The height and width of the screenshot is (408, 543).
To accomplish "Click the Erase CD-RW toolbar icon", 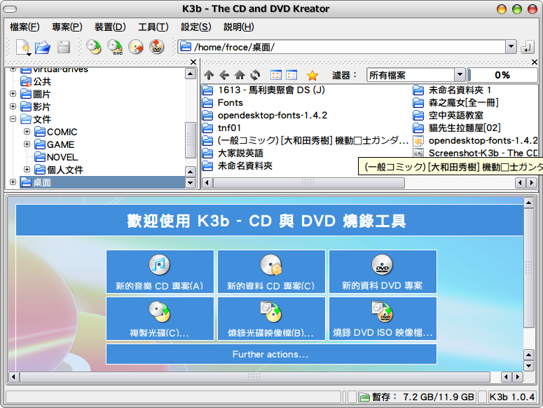I will pyautogui.click(x=136, y=47).
